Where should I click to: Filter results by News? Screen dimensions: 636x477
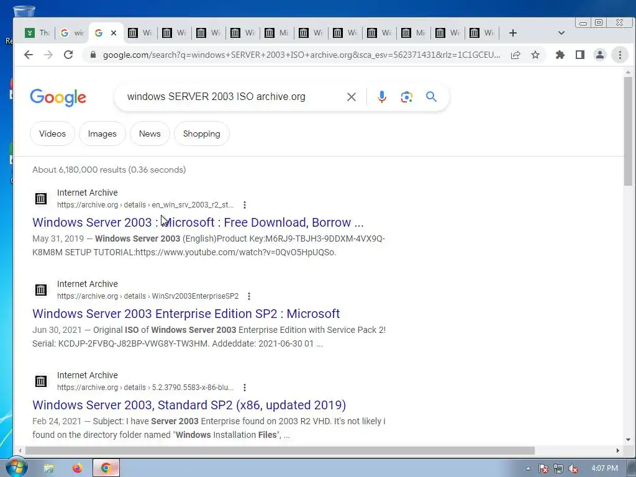[150, 134]
